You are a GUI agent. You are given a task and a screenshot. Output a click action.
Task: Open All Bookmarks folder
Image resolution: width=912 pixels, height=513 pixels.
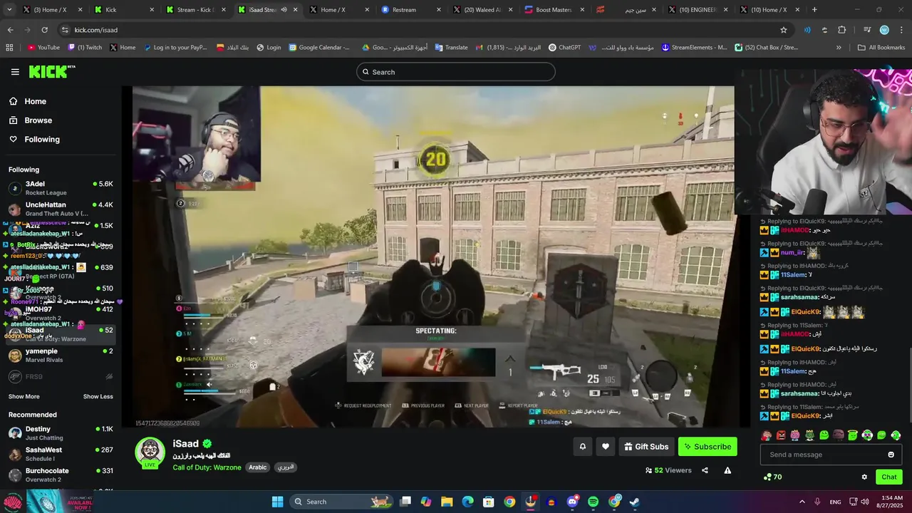[x=881, y=48]
